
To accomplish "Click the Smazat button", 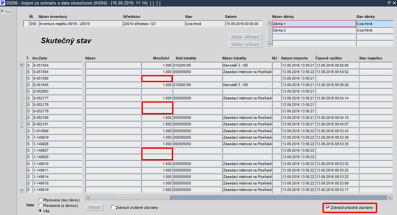I will pyautogui.click(x=95, y=208).
